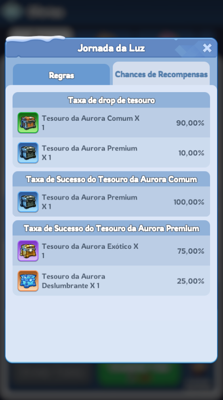Click the 25,00% Deslumbrante chance value
The height and width of the screenshot is (400, 223).
(x=191, y=281)
